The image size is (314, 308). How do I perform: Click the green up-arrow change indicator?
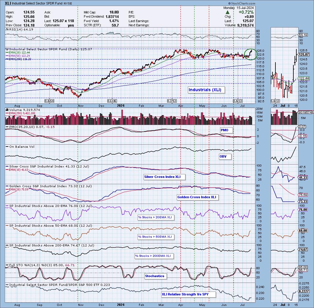point(228,13)
